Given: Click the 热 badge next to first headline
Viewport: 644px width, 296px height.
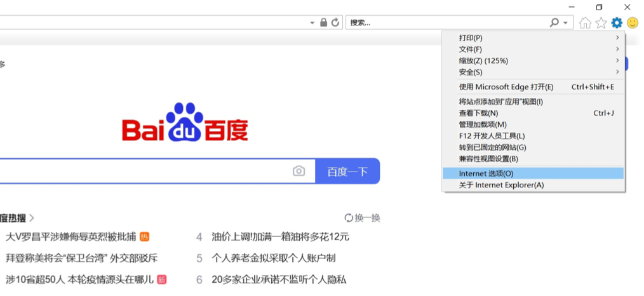Looking at the screenshot, I should click(x=145, y=237).
